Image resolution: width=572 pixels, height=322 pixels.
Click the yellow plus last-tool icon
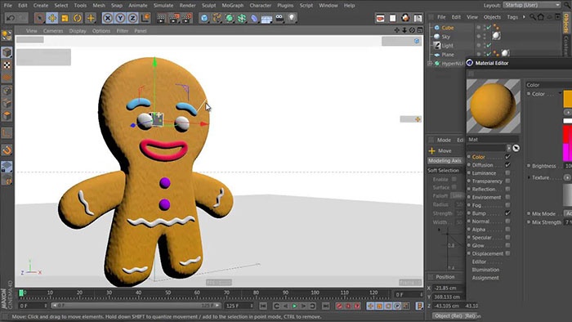click(91, 17)
